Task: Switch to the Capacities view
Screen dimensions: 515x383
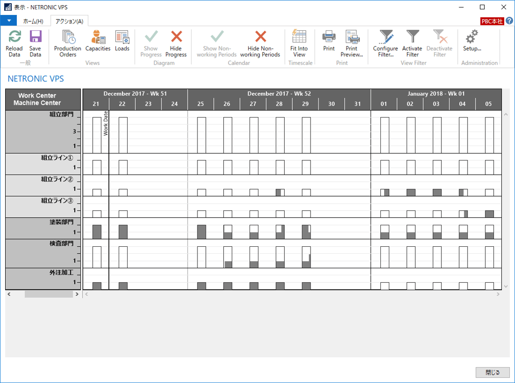Action: (x=98, y=37)
